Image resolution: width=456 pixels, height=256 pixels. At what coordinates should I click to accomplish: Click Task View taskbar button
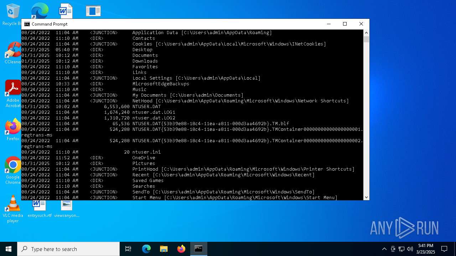[x=128, y=249]
